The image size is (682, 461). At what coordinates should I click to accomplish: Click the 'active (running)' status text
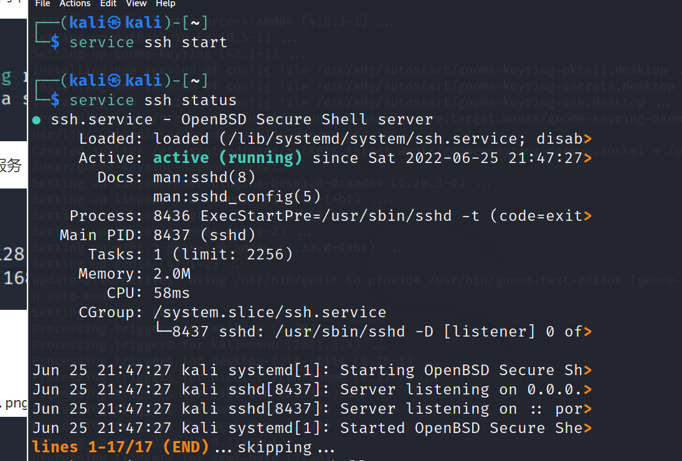click(227, 158)
